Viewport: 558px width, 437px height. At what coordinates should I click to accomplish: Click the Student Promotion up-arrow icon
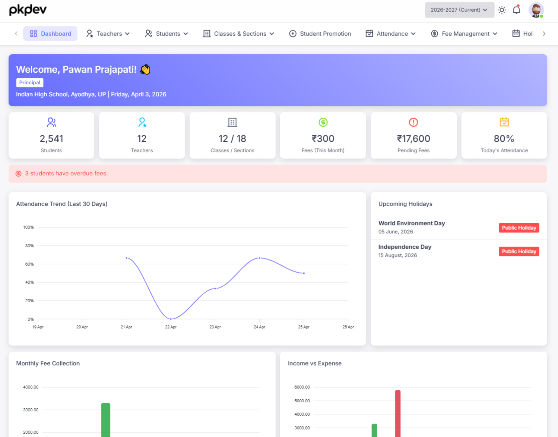tap(293, 33)
